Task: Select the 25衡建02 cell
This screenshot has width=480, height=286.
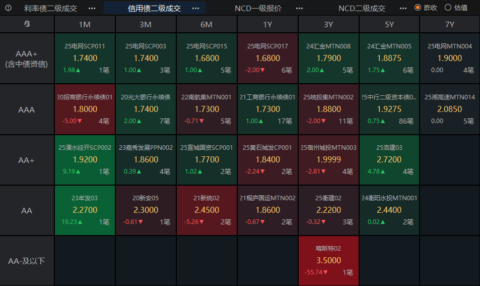Action: point(328,210)
